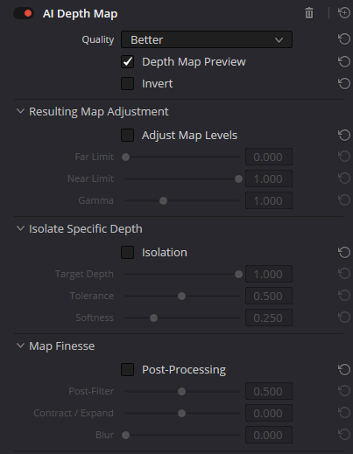Enable the Invert checkbox
Screen dimensions: 353x454
pos(128,84)
